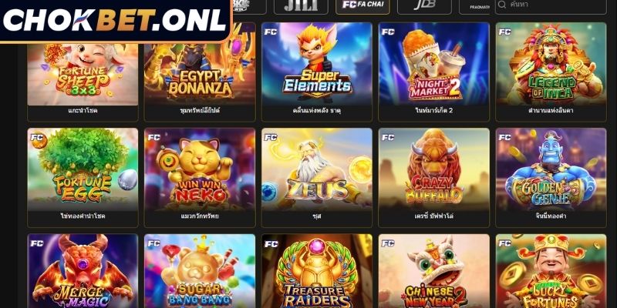Launch the Chinese New Year 2 game
Viewport: 617px width, 308px height.
click(x=434, y=271)
